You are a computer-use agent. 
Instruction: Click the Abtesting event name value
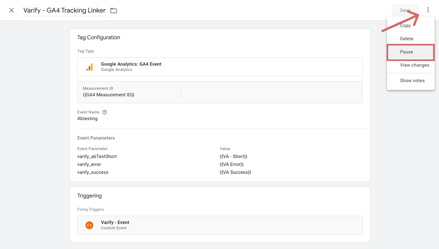coord(87,119)
